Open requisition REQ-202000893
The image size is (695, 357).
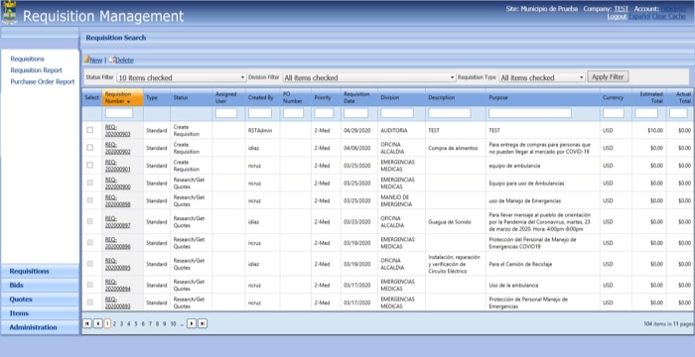coord(117,302)
